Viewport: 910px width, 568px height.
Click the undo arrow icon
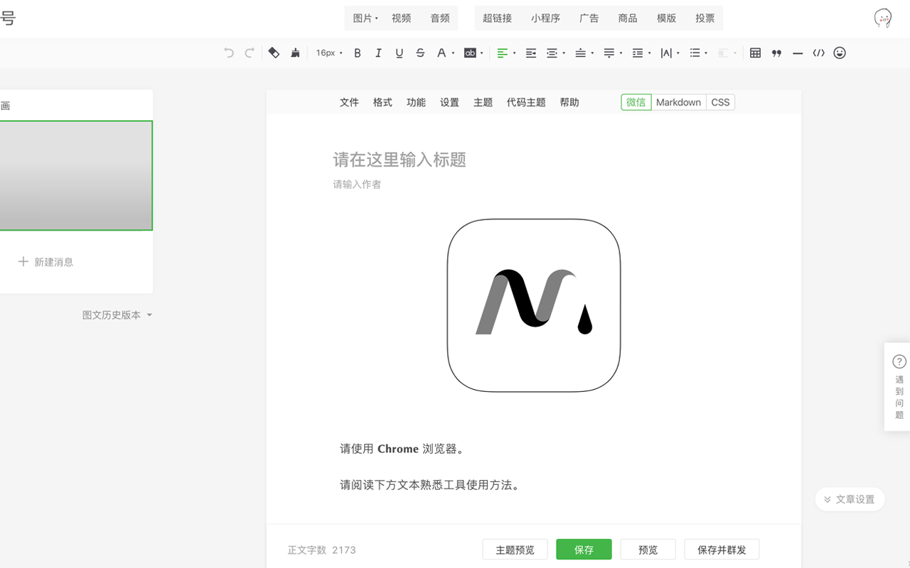coord(227,53)
